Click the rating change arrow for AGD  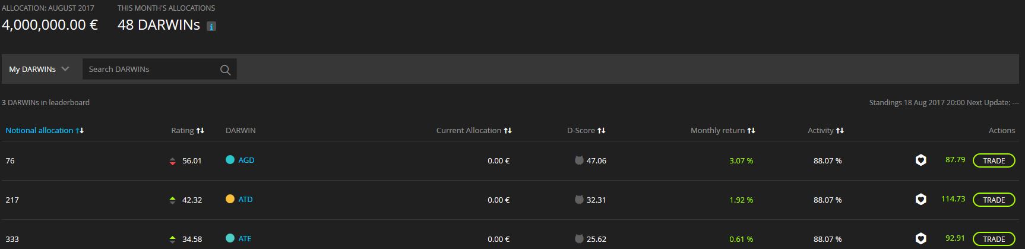(173, 161)
